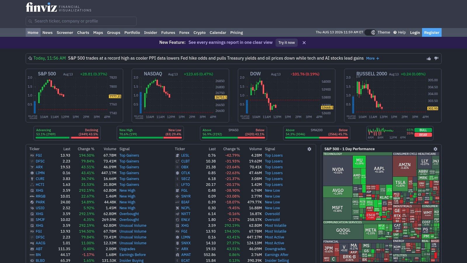Open the Crypto menu item
The width and height of the screenshot is (467, 263).
[200, 32]
